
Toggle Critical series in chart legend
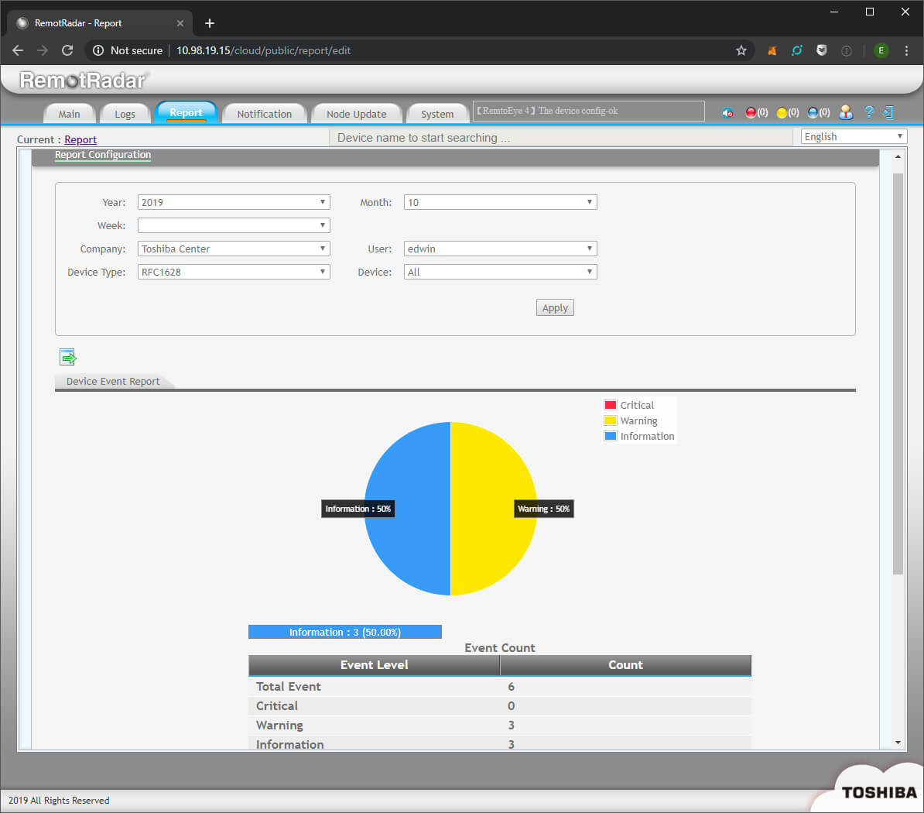tap(629, 405)
